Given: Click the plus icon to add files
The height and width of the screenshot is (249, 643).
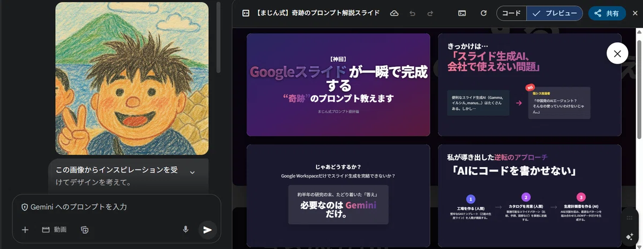Looking at the screenshot, I should click(x=25, y=230).
